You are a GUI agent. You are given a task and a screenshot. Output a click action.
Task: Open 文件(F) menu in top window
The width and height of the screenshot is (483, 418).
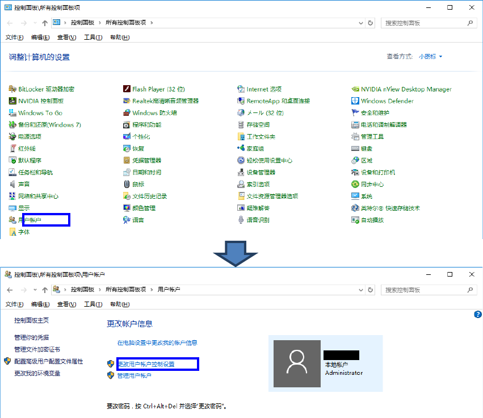15,37
